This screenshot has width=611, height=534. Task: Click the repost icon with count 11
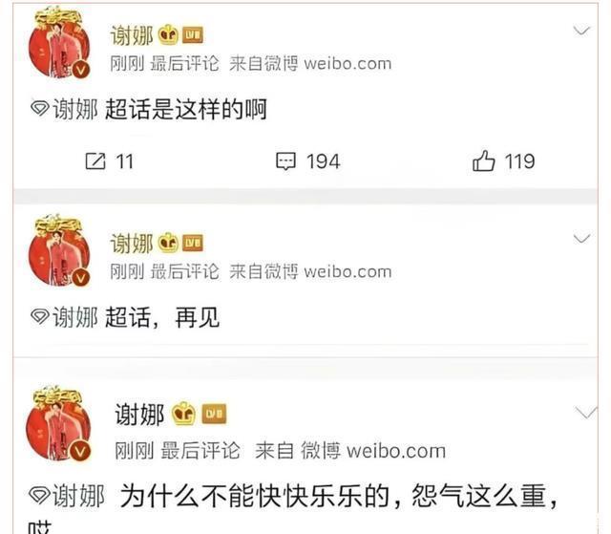coord(95,161)
